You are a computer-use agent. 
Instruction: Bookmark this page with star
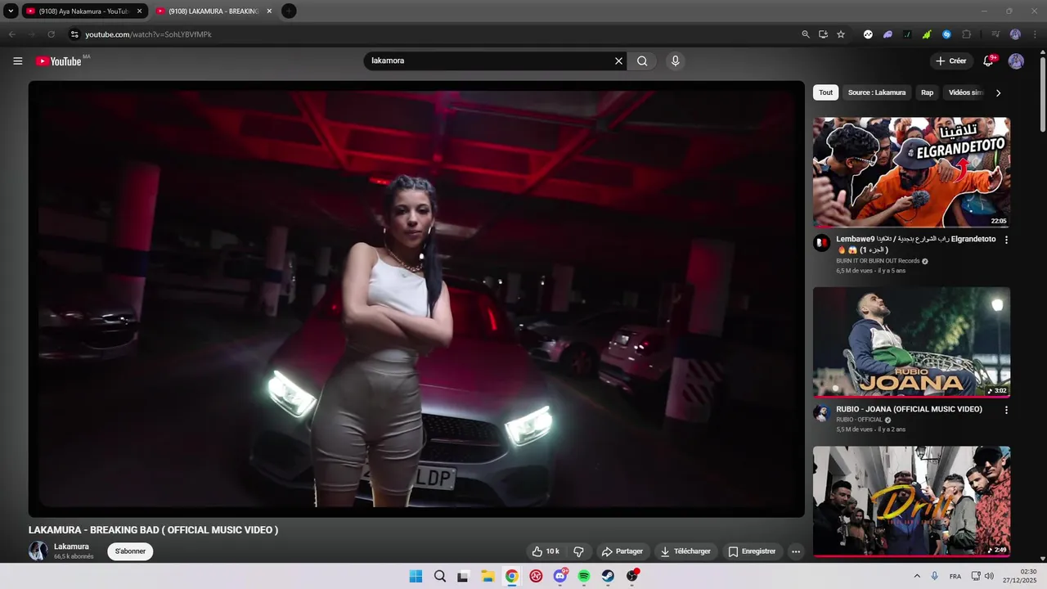(840, 34)
